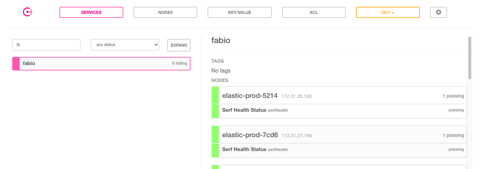Switch to the NODES tab

click(x=165, y=12)
